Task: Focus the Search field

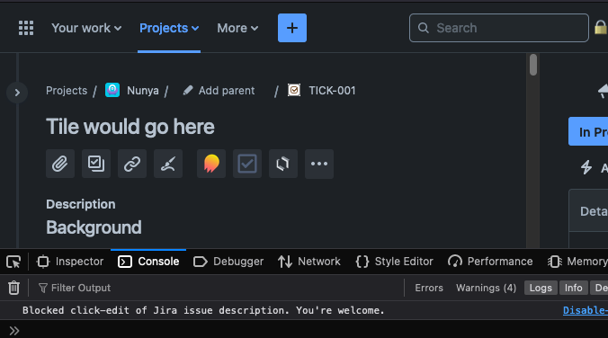Action: click(498, 28)
